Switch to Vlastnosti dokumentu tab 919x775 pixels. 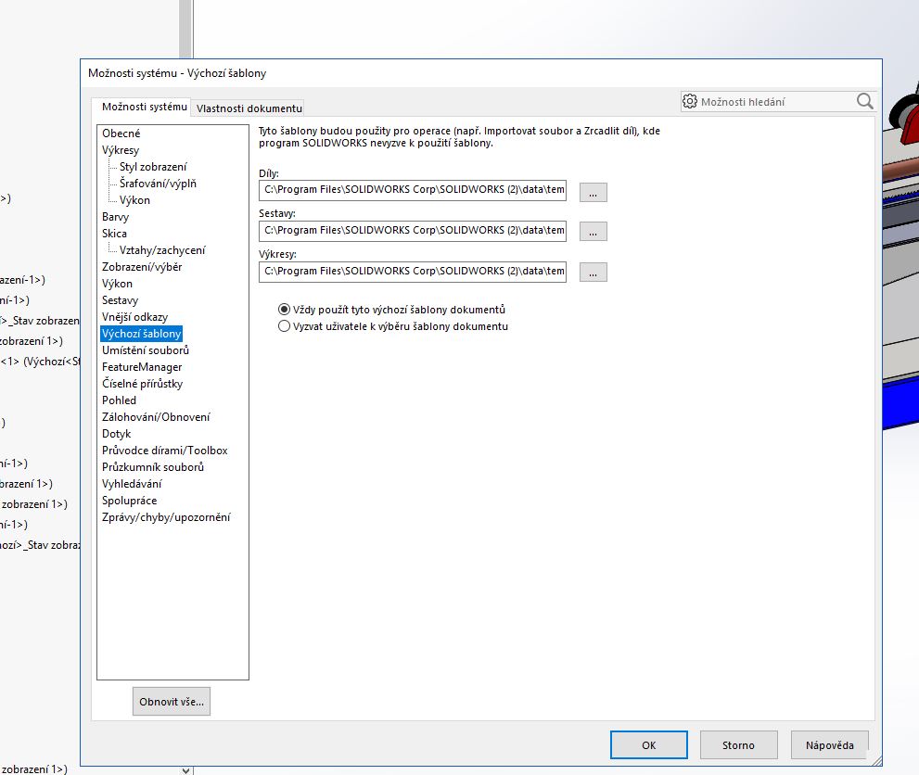[249, 108]
